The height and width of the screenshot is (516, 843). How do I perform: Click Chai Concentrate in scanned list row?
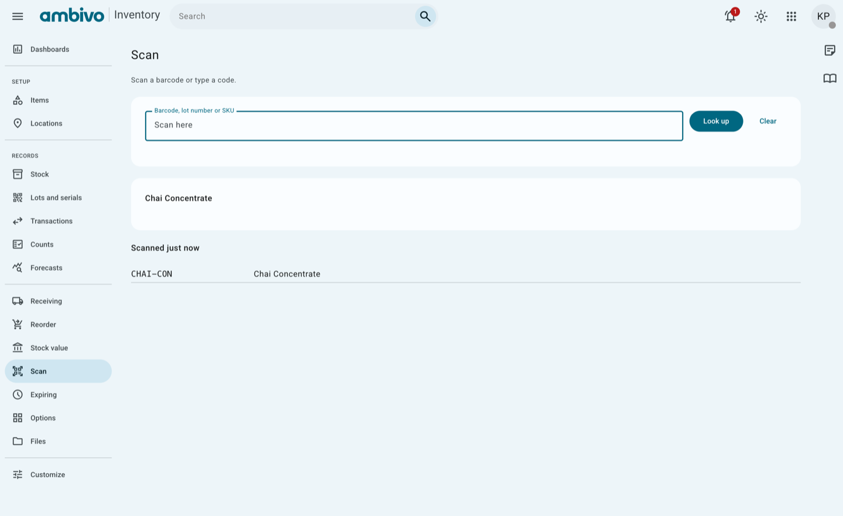287,274
